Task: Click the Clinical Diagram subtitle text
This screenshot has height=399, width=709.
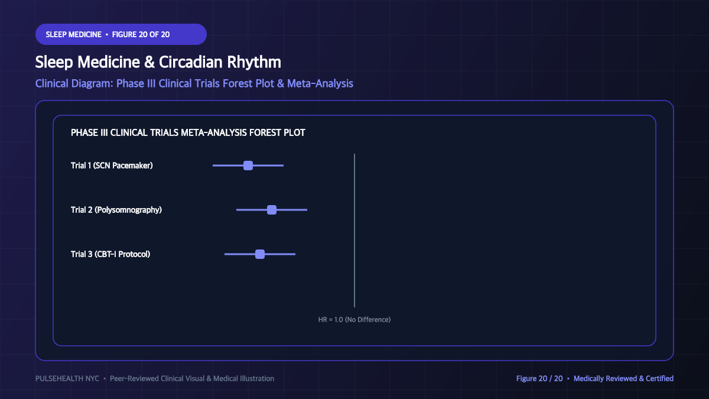Action: [194, 83]
